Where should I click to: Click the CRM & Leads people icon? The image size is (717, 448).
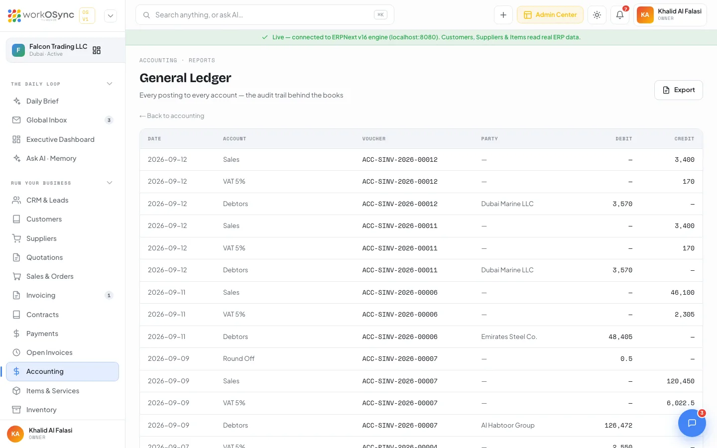[16, 200]
